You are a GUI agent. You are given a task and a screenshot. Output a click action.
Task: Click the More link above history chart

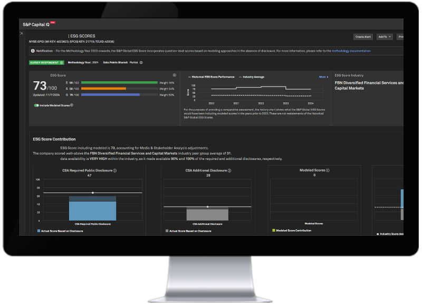323,77
